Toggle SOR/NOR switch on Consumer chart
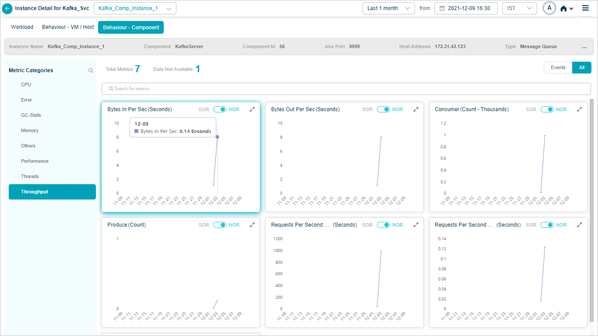The image size is (598, 336). click(547, 109)
